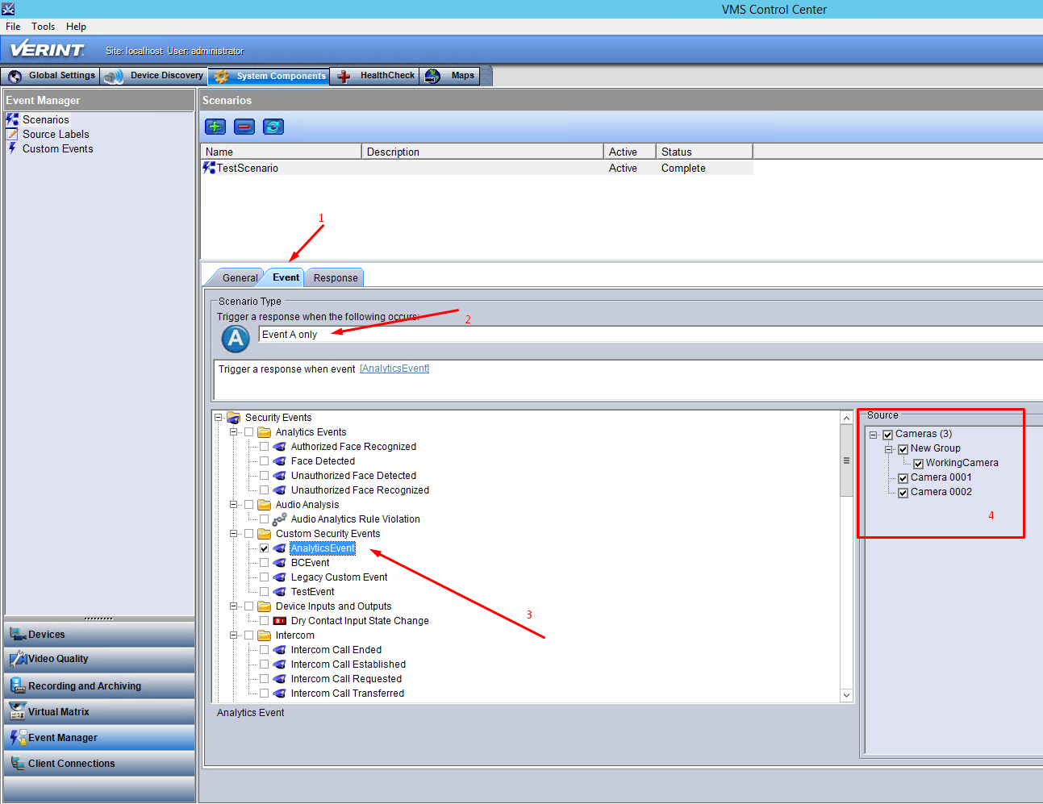Open the Client Connections section

[99, 764]
